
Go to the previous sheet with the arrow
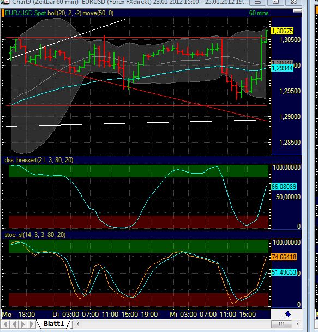(x=14, y=324)
